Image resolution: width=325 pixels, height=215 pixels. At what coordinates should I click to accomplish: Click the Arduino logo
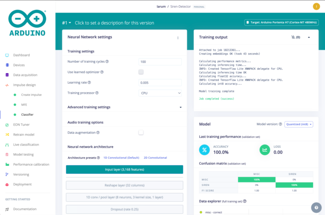[27, 23]
